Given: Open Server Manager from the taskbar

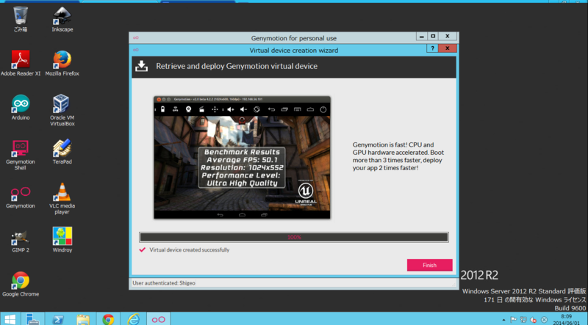Looking at the screenshot, I should click(x=32, y=319).
